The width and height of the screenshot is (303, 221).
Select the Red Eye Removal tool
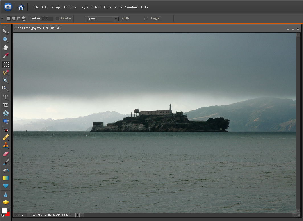5,129
